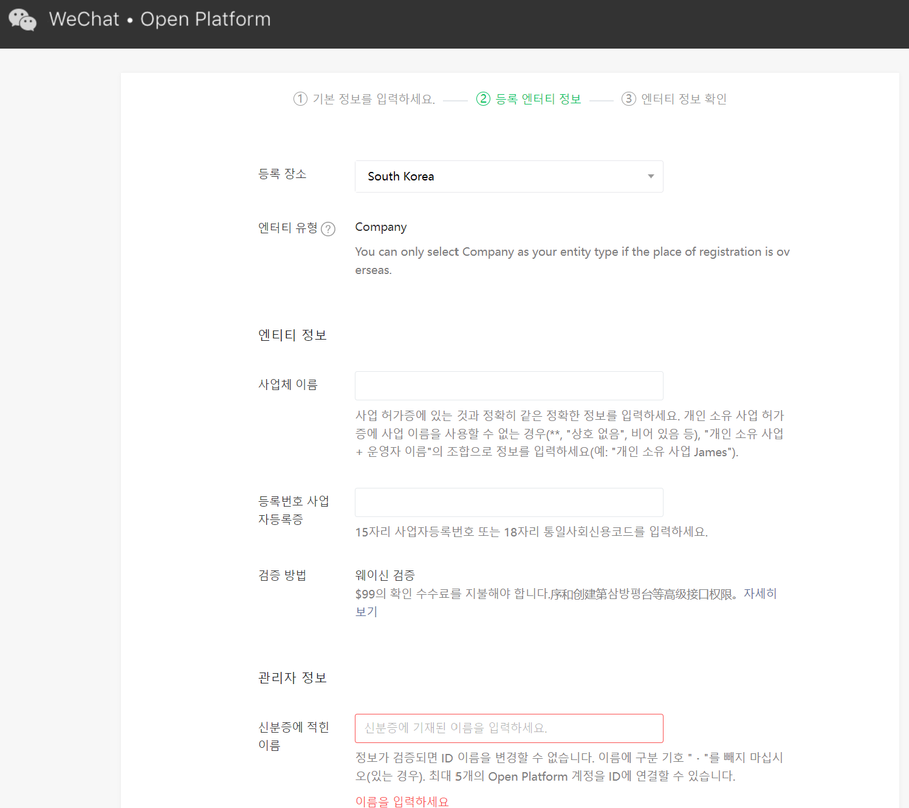Click the Company entity type text

point(381,227)
